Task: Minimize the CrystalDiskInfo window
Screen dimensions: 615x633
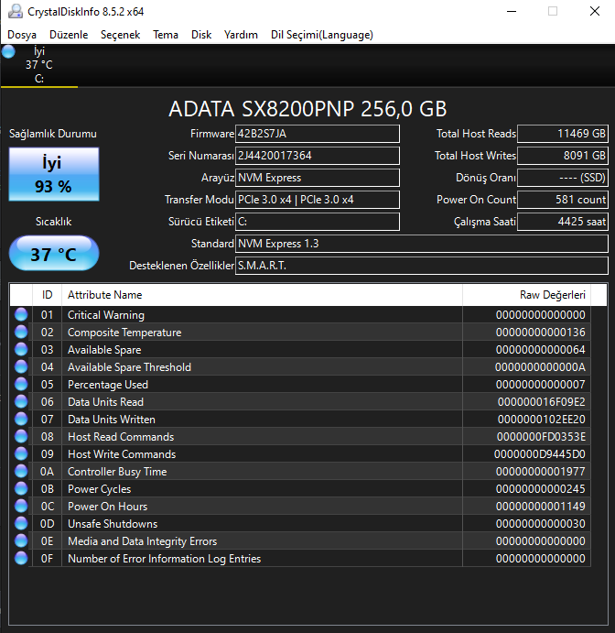Action: (512, 11)
